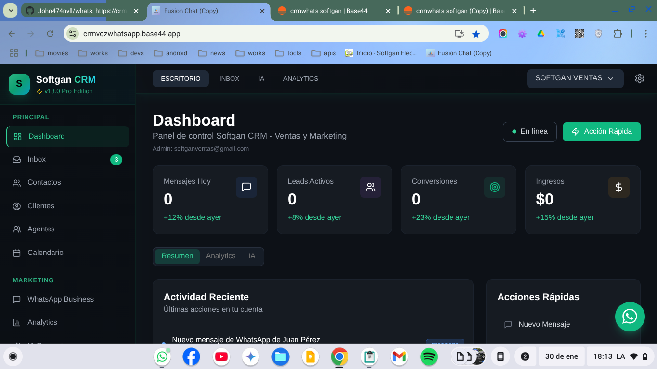Viewport: 657px width, 369px height.
Task: Switch to the INBOX top tab
Action: click(x=229, y=78)
